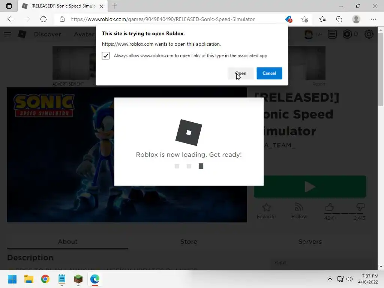384x288 pixels.
Task: Open the Roblox settings gear
Action: 369,34
